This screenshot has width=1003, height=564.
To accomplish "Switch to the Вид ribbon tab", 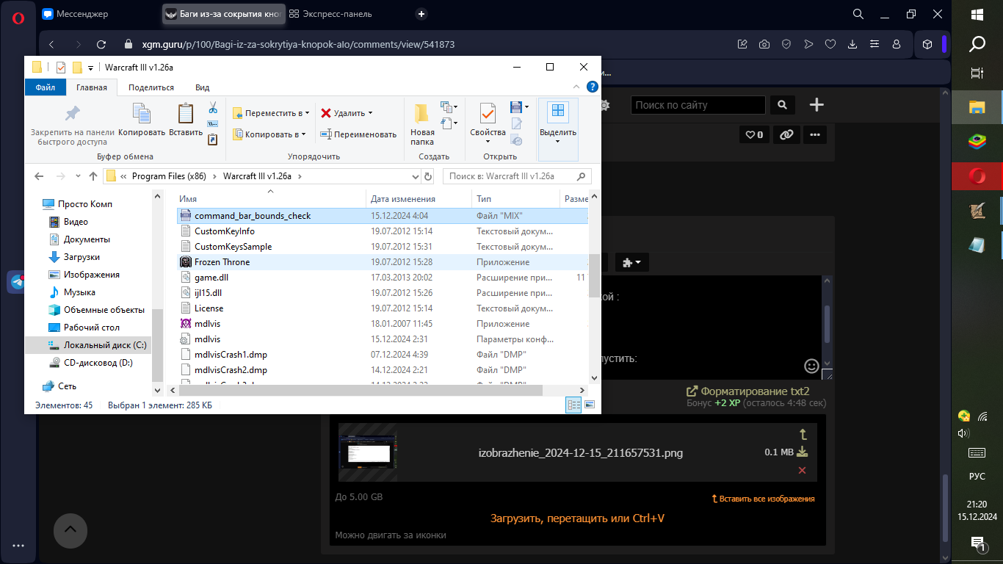I will [202, 87].
